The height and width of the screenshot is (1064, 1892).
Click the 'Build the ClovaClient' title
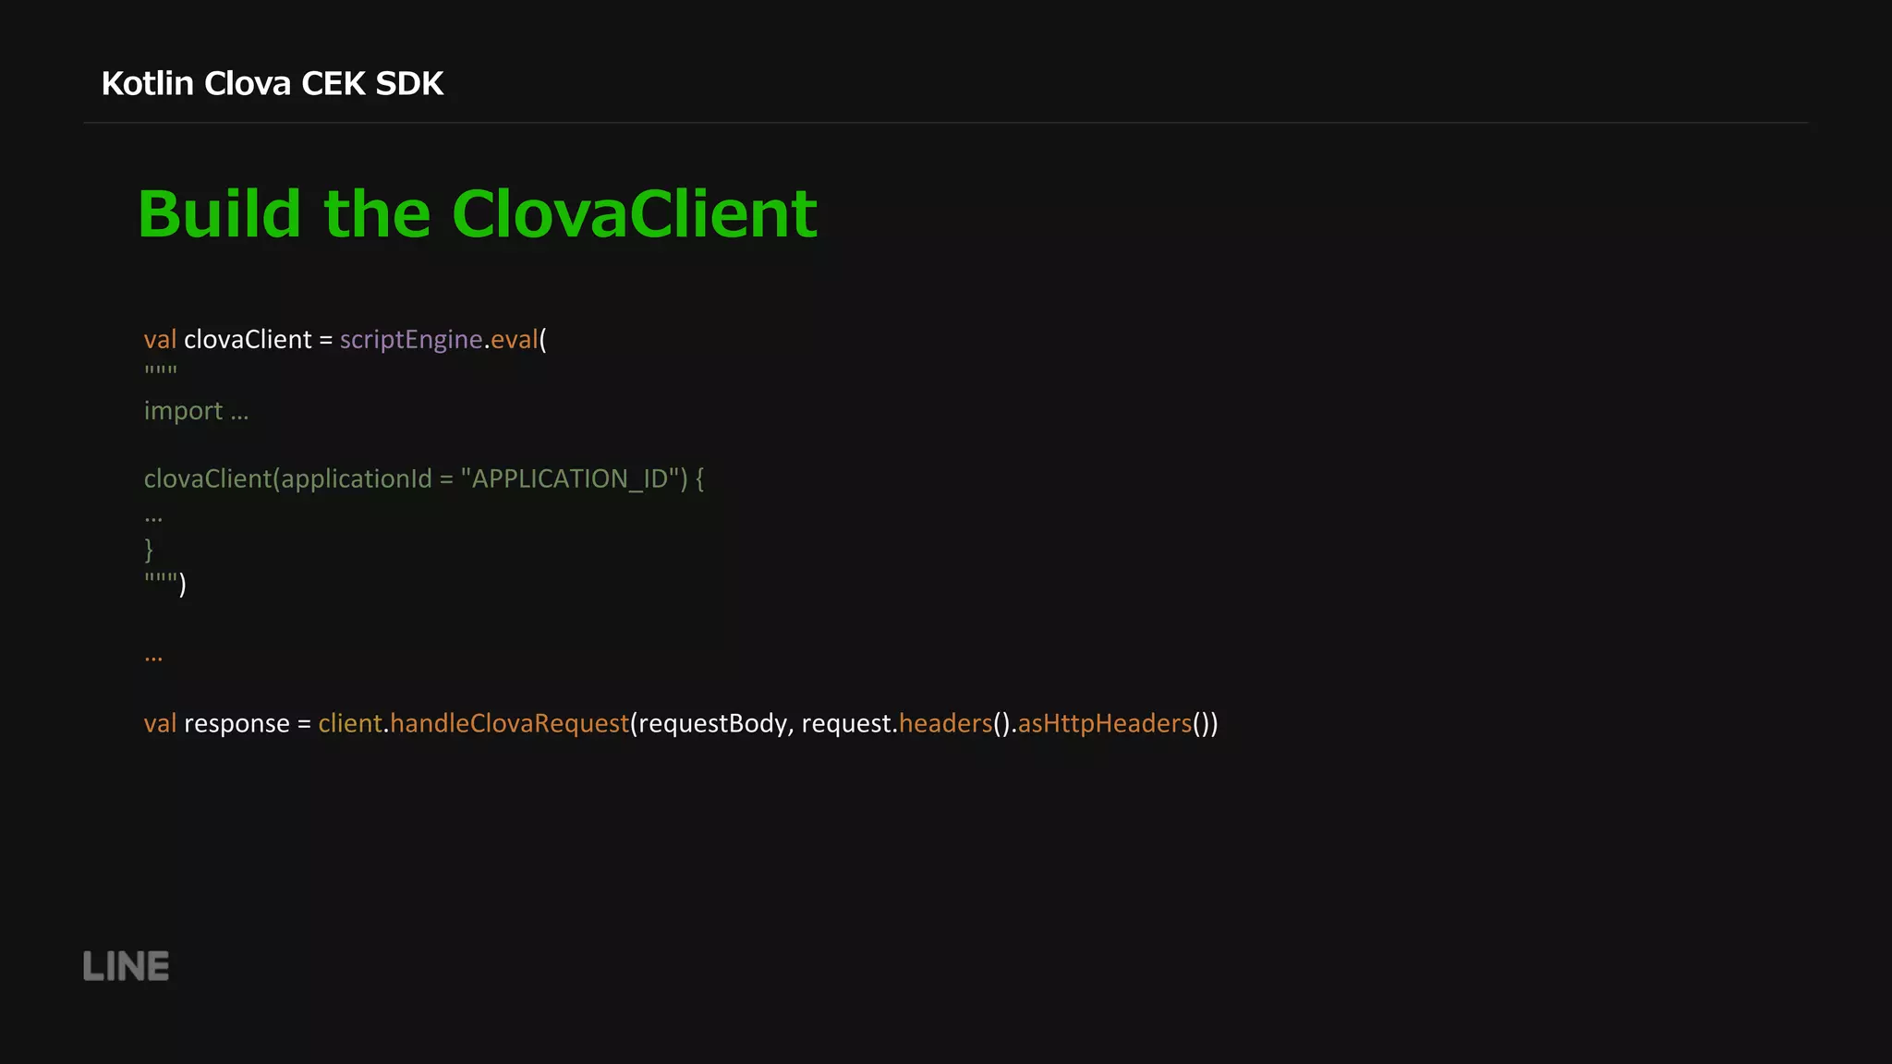478,213
